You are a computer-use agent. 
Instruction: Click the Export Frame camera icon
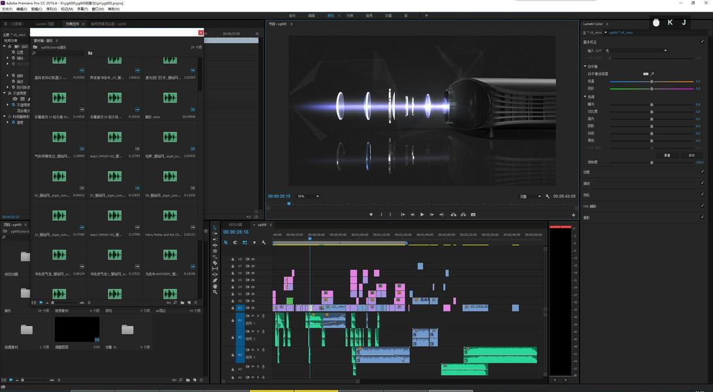click(473, 215)
